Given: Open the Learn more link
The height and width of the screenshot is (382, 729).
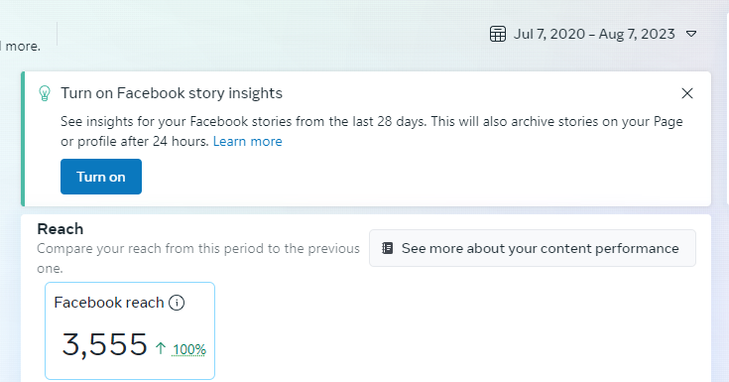Looking at the screenshot, I should point(247,142).
